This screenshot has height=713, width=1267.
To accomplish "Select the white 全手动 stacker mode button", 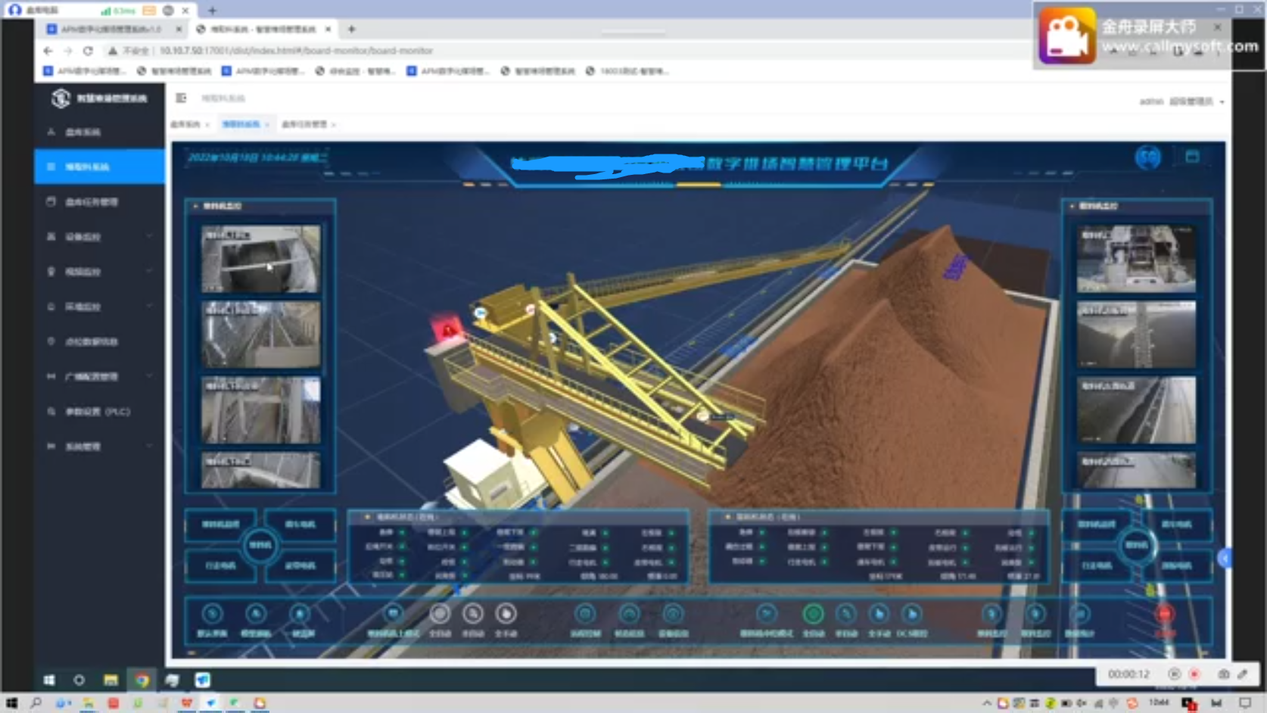I will [506, 614].
